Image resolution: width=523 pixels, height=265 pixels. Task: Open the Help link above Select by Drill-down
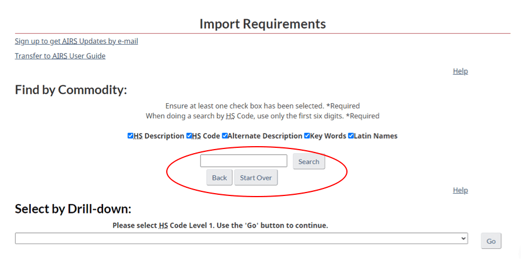pos(460,190)
